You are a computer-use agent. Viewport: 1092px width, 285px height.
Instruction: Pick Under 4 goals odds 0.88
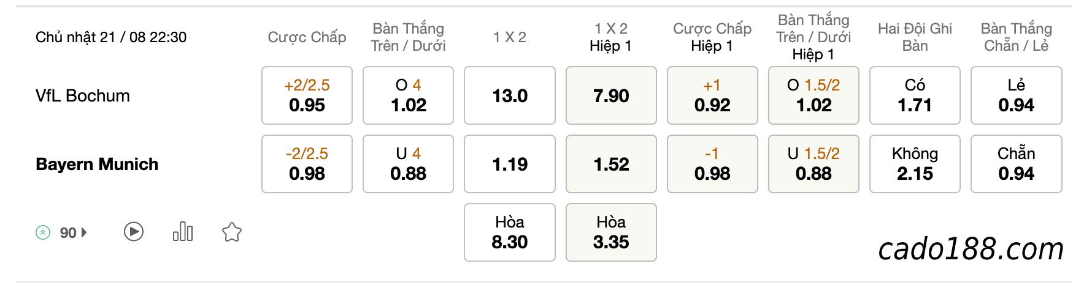tap(409, 164)
